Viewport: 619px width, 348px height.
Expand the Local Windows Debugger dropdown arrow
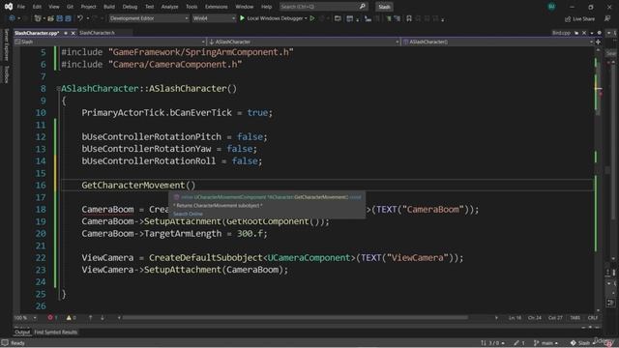pyautogui.click(x=306, y=18)
